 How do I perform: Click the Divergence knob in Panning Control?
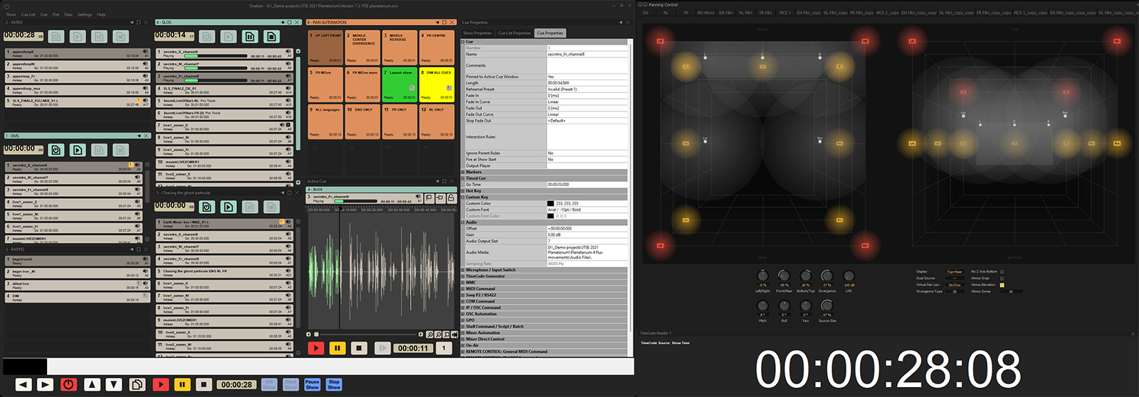click(x=827, y=276)
